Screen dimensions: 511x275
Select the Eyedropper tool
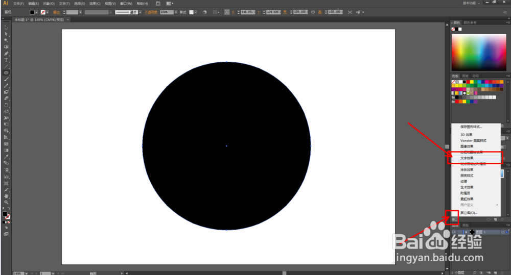(x=6, y=157)
